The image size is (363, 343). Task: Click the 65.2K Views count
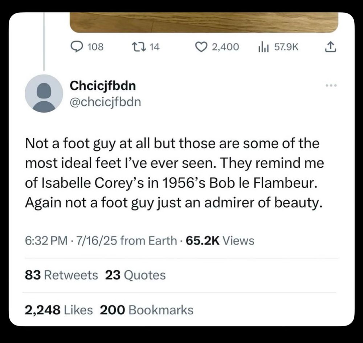point(220,240)
